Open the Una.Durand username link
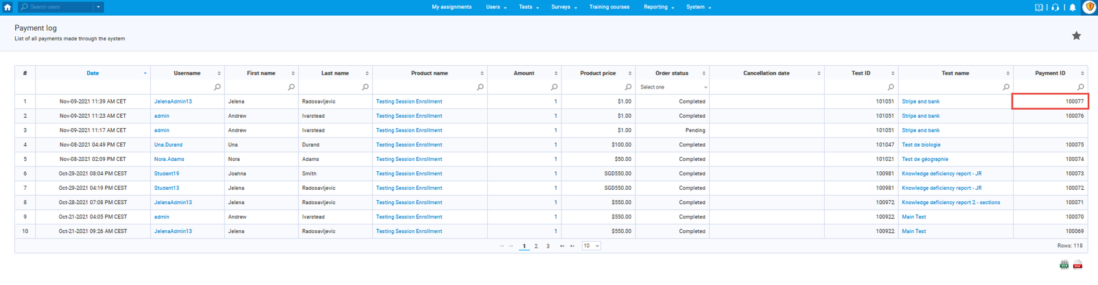1098x285 pixels. pyautogui.click(x=168, y=145)
